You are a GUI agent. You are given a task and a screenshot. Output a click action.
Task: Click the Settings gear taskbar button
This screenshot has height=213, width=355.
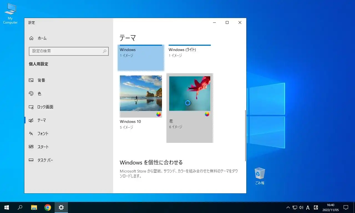click(x=61, y=207)
